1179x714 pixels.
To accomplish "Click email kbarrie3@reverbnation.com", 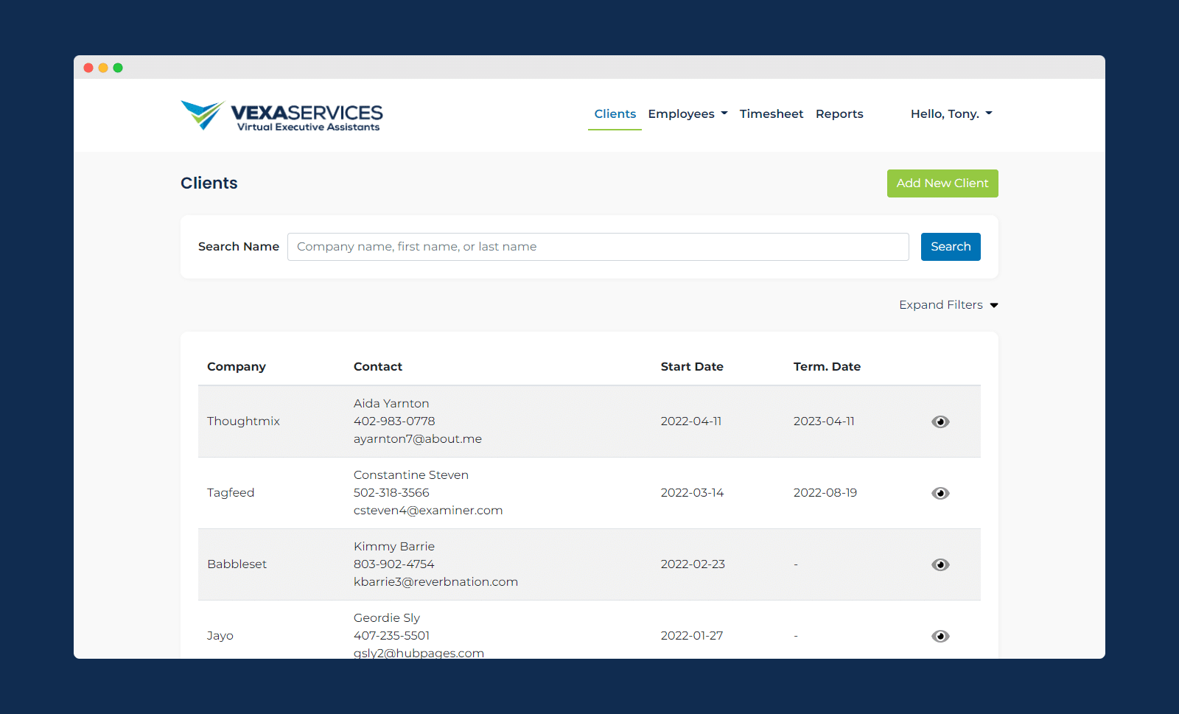I will pos(435,582).
